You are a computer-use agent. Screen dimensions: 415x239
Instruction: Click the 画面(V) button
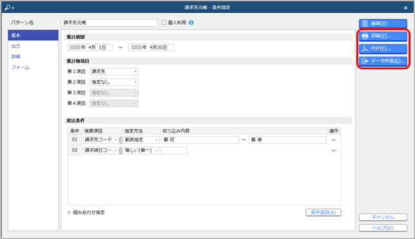383,23
